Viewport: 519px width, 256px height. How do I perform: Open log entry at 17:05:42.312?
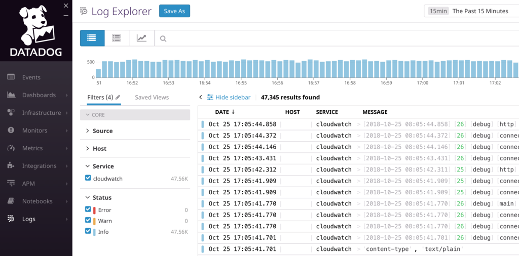[x=358, y=169]
